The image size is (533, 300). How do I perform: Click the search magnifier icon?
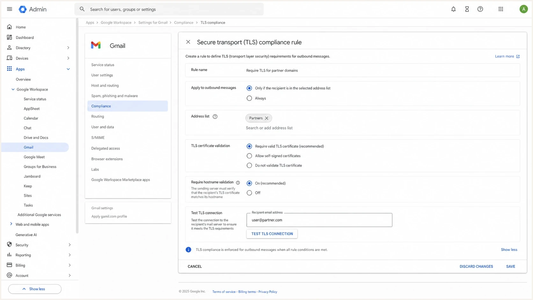pyautogui.click(x=82, y=9)
